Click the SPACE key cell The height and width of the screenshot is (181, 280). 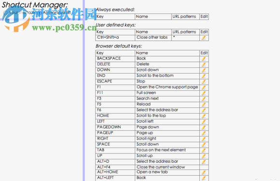pos(115,144)
